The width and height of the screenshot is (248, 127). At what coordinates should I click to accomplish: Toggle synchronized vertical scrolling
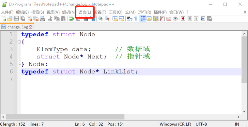pos(115,19)
